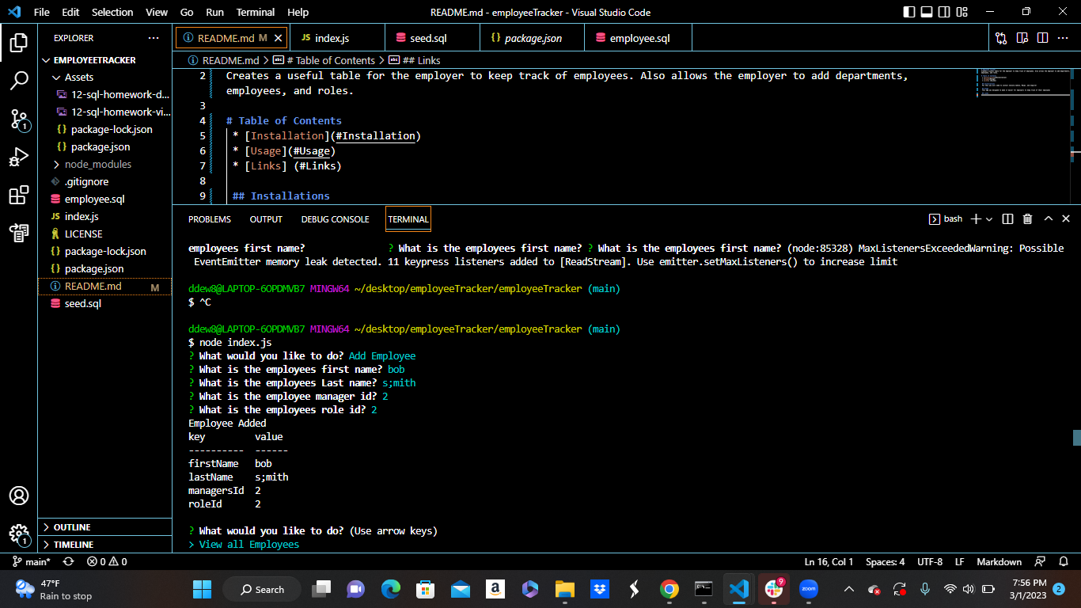Viewport: 1081px width, 608px height.
Task: Open the Extensions view
Action: coord(19,195)
